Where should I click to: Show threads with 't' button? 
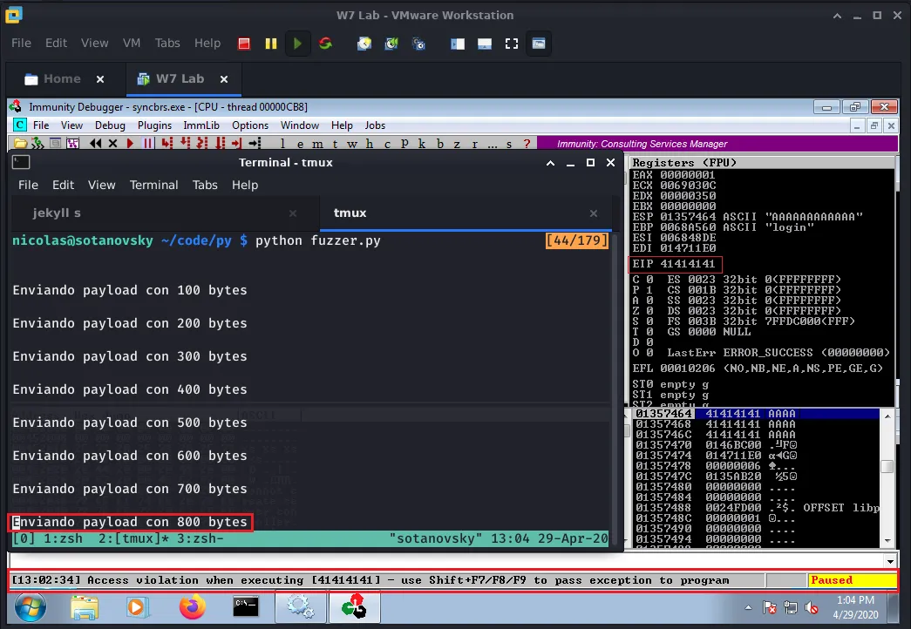click(x=335, y=144)
